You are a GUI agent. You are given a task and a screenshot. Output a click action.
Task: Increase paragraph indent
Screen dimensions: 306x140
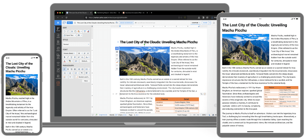tap(79, 69)
